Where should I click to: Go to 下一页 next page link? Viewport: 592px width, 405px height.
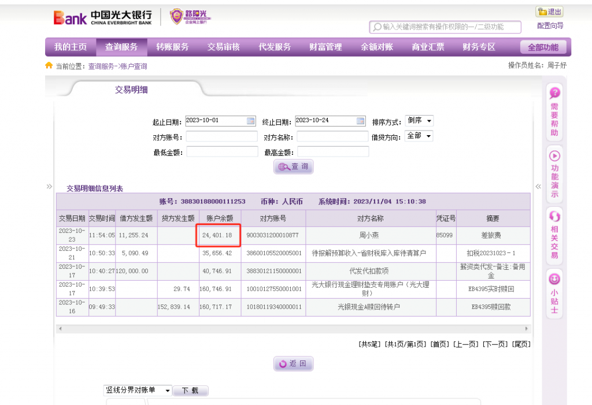497,344
